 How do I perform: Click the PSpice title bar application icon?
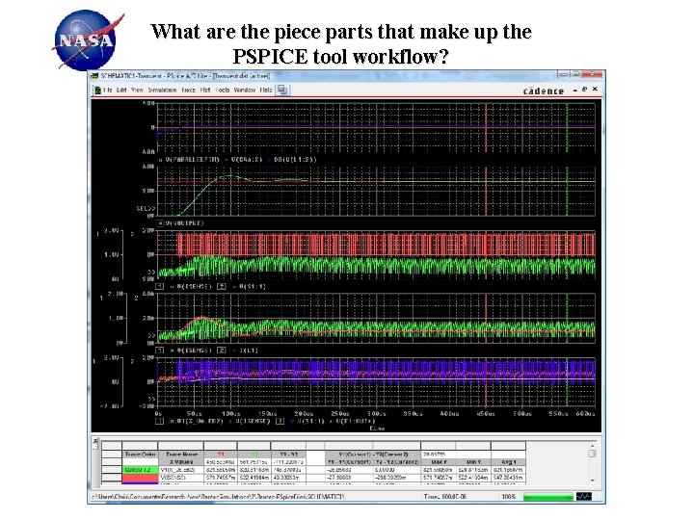(94, 76)
